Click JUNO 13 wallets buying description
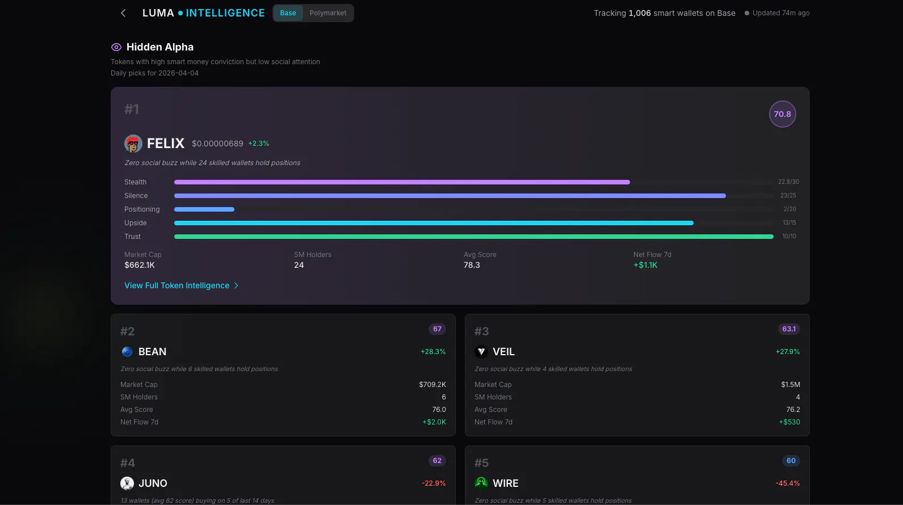This screenshot has height=505, width=903. (198, 500)
